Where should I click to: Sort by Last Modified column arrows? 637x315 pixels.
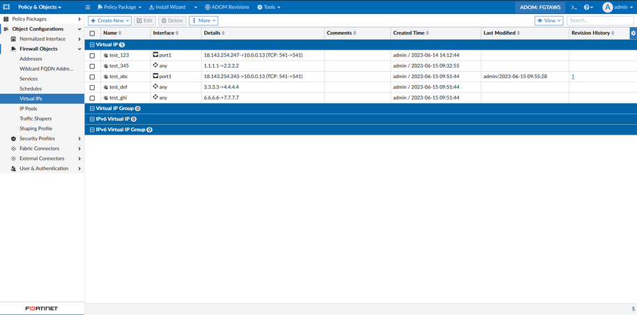(519, 33)
